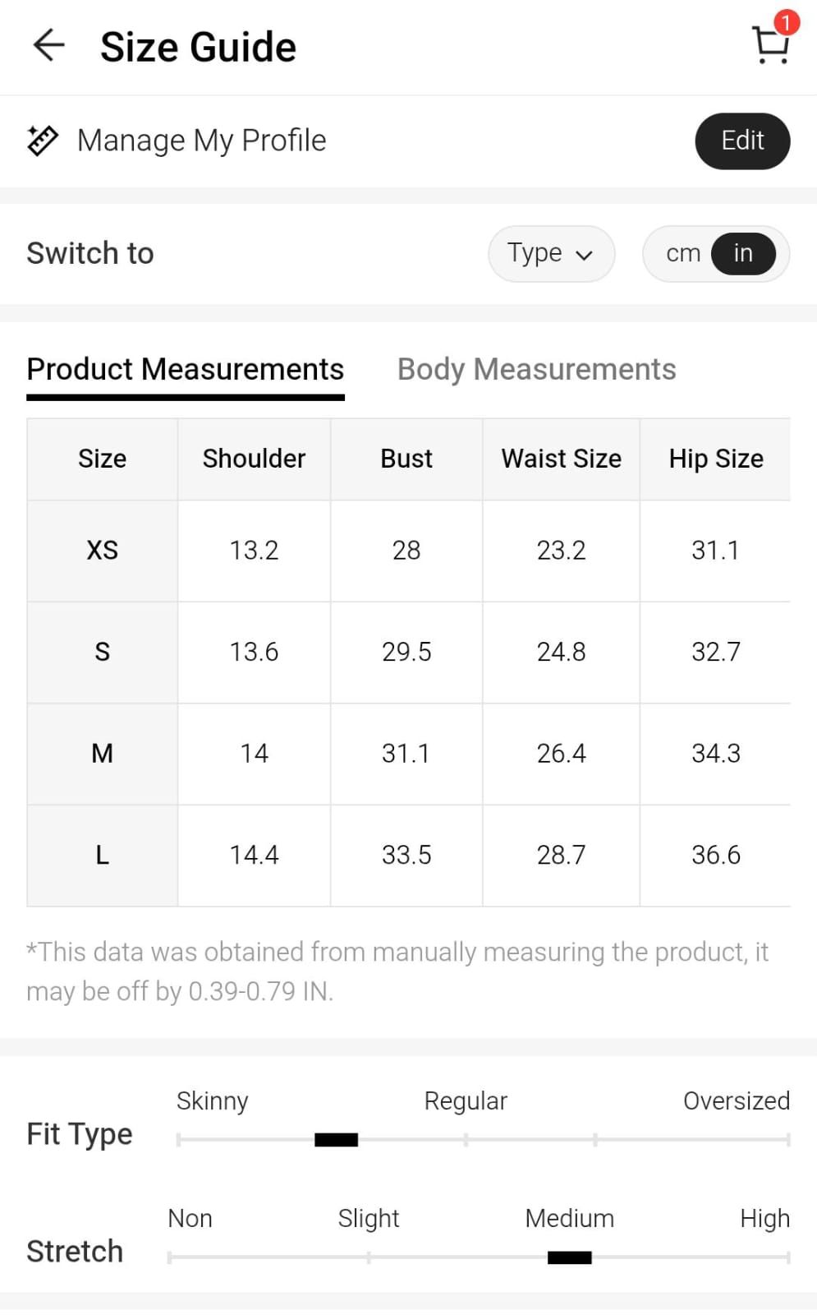Open Manage My Profile
The image size is (817, 1315).
click(x=202, y=141)
